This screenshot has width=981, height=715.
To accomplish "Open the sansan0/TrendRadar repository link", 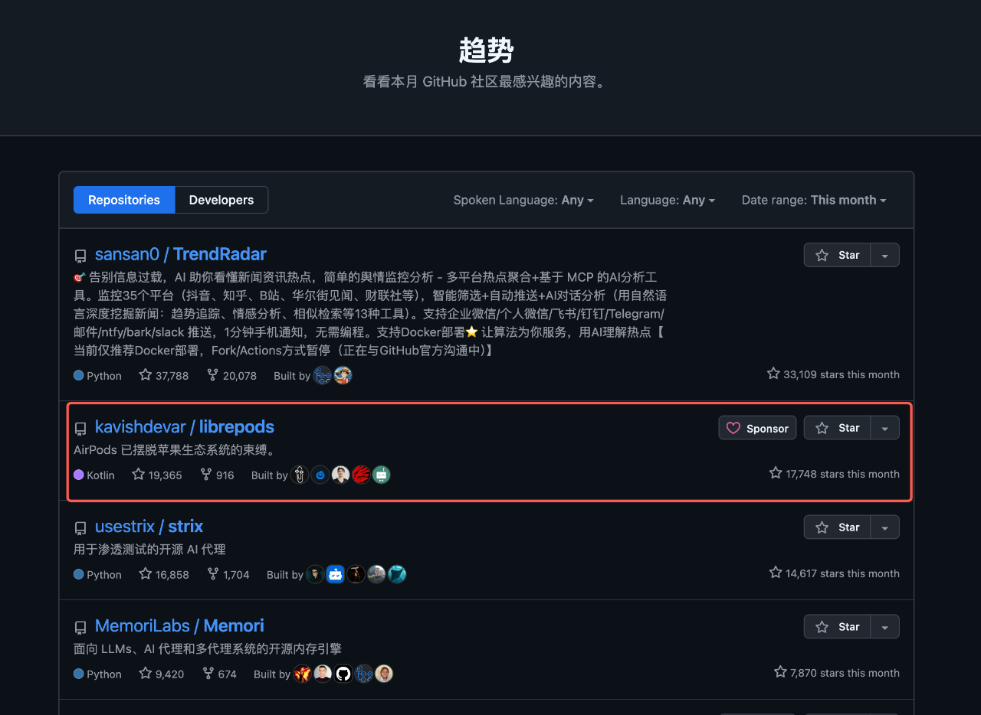I will pos(180,254).
